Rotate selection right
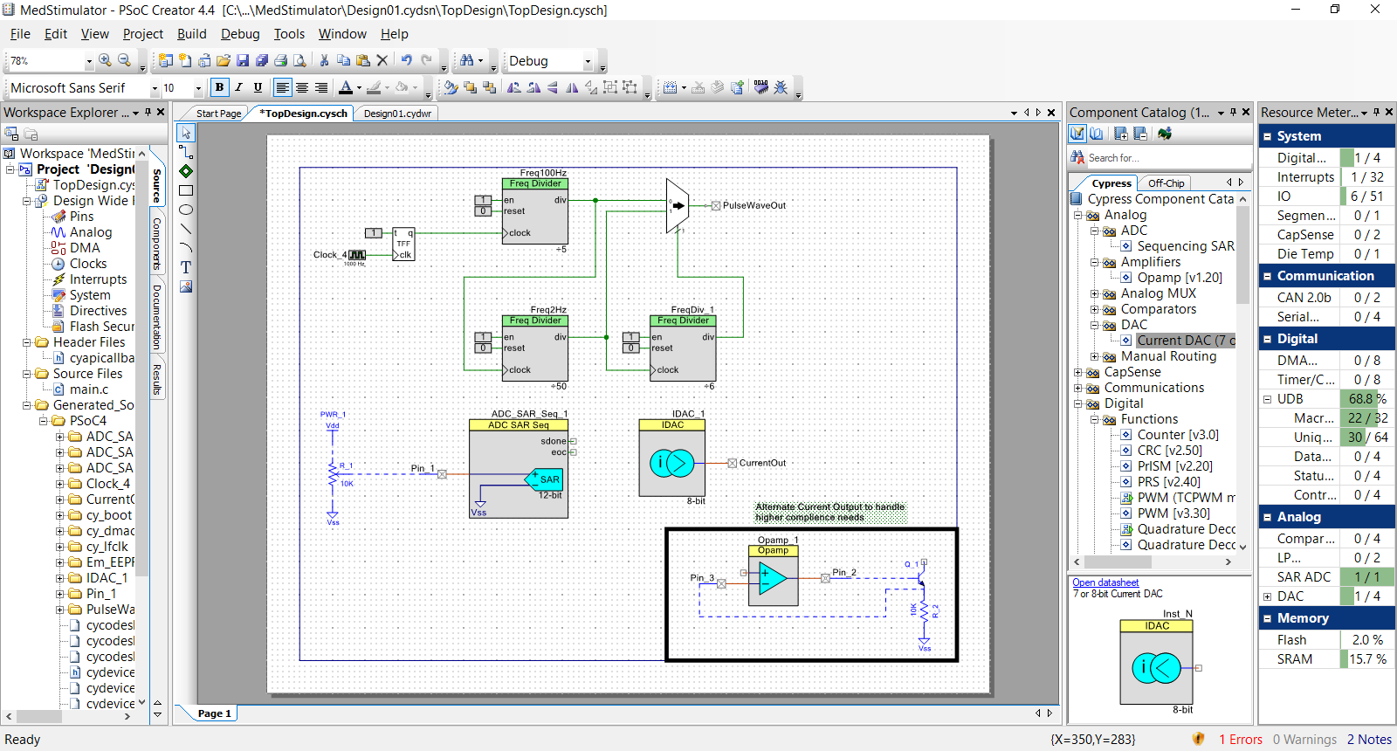This screenshot has width=1397, height=751. coord(533,87)
